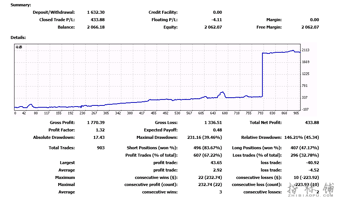Screen dimensions: 337x199
Task: Click loss trades value 296 (32.78%)
Action: click(x=305, y=155)
